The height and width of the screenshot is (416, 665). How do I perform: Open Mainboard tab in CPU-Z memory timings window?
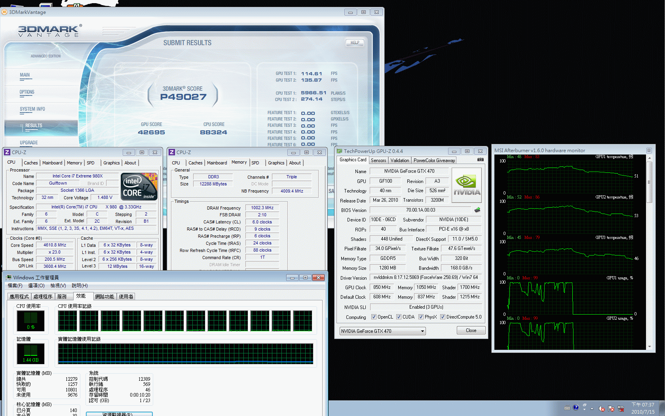[x=217, y=163]
